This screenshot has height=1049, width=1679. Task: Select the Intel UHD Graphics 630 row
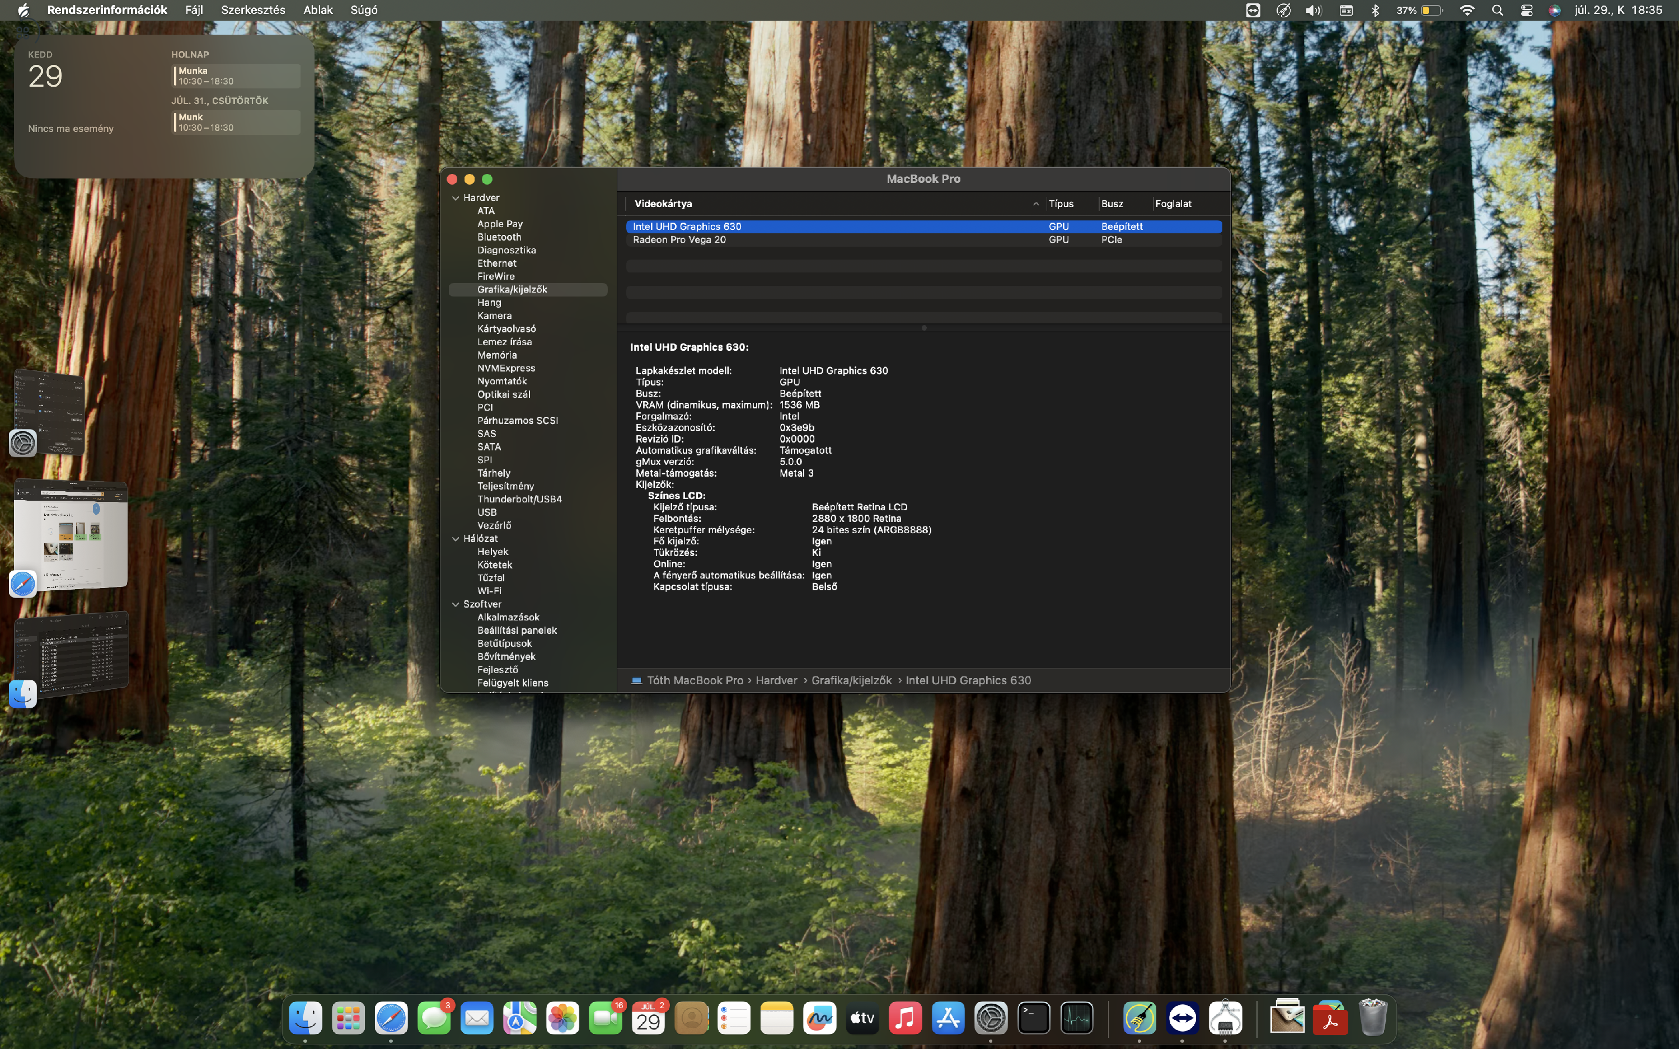(x=923, y=227)
